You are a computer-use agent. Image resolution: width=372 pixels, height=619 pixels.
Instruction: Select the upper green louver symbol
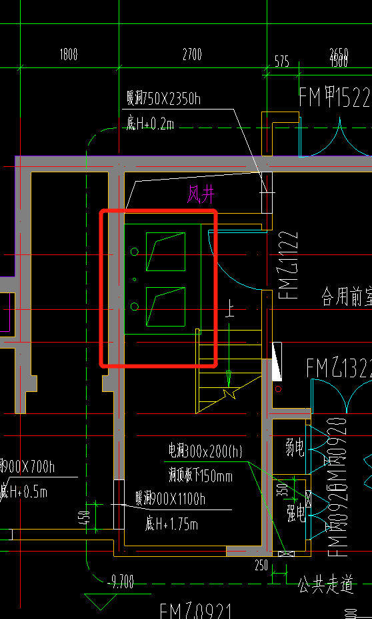click(165, 252)
